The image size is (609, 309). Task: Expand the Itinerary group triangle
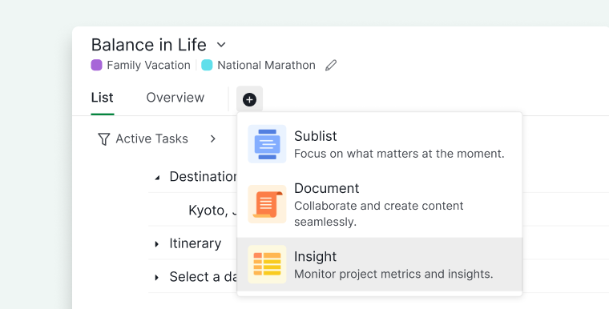tap(157, 244)
